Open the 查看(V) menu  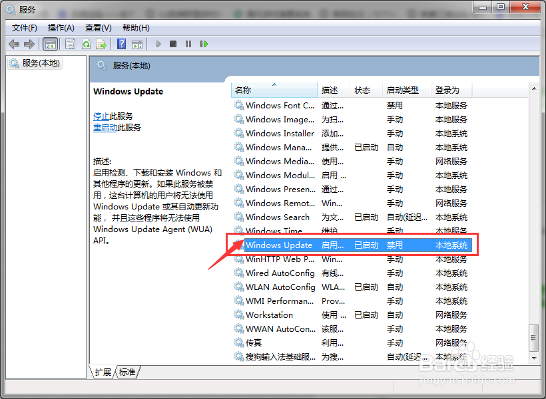(x=98, y=28)
